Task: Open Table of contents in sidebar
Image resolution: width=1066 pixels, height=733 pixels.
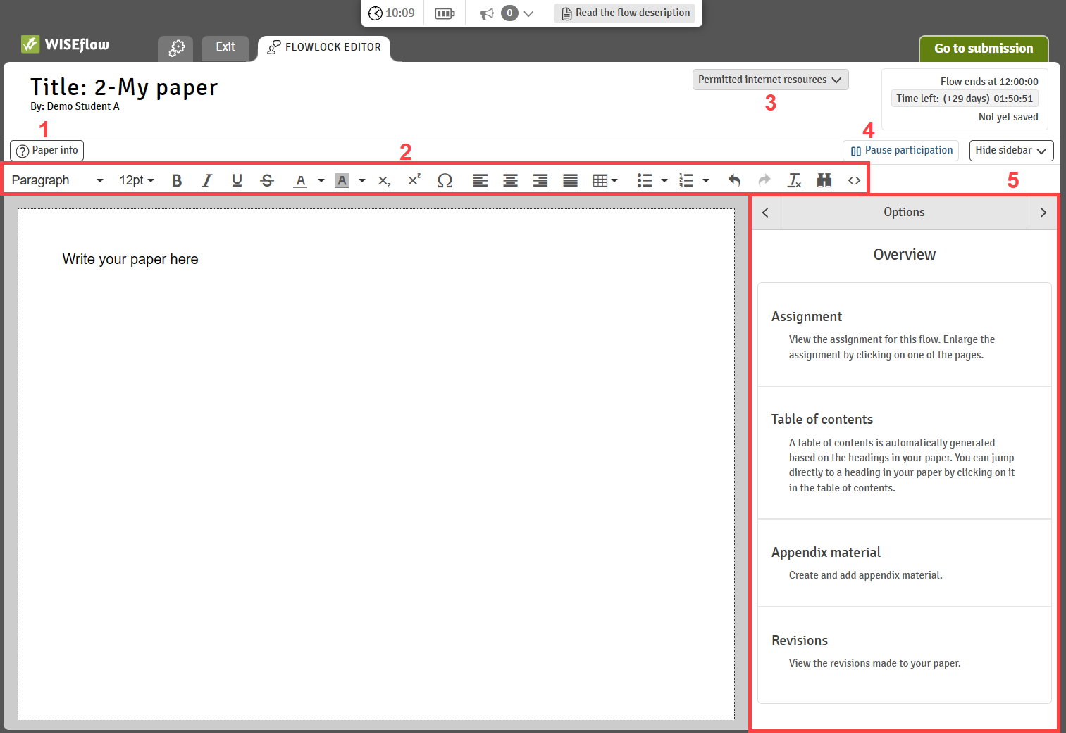Action: click(x=905, y=453)
